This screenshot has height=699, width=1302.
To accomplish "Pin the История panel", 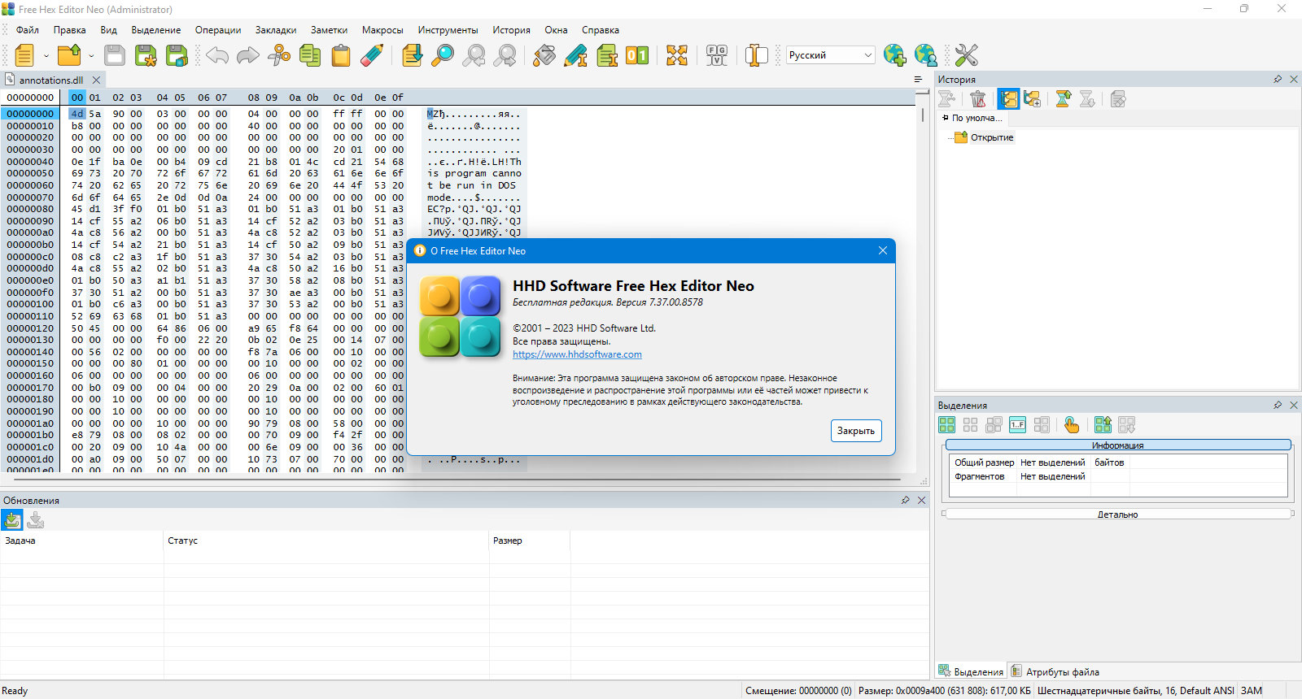I will pyautogui.click(x=1278, y=79).
